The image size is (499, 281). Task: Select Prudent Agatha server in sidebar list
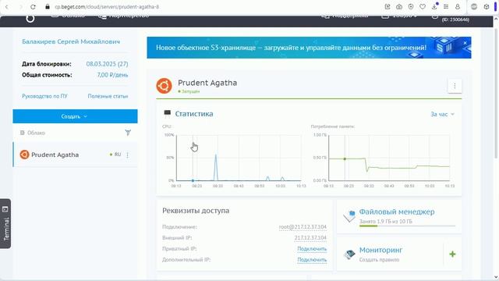point(75,155)
